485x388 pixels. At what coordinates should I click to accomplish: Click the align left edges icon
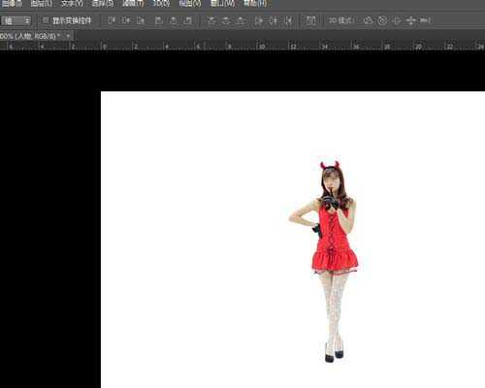point(159,20)
